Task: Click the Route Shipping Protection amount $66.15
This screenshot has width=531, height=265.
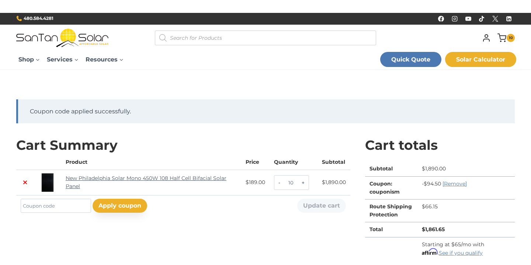Action: [x=430, y=206]
